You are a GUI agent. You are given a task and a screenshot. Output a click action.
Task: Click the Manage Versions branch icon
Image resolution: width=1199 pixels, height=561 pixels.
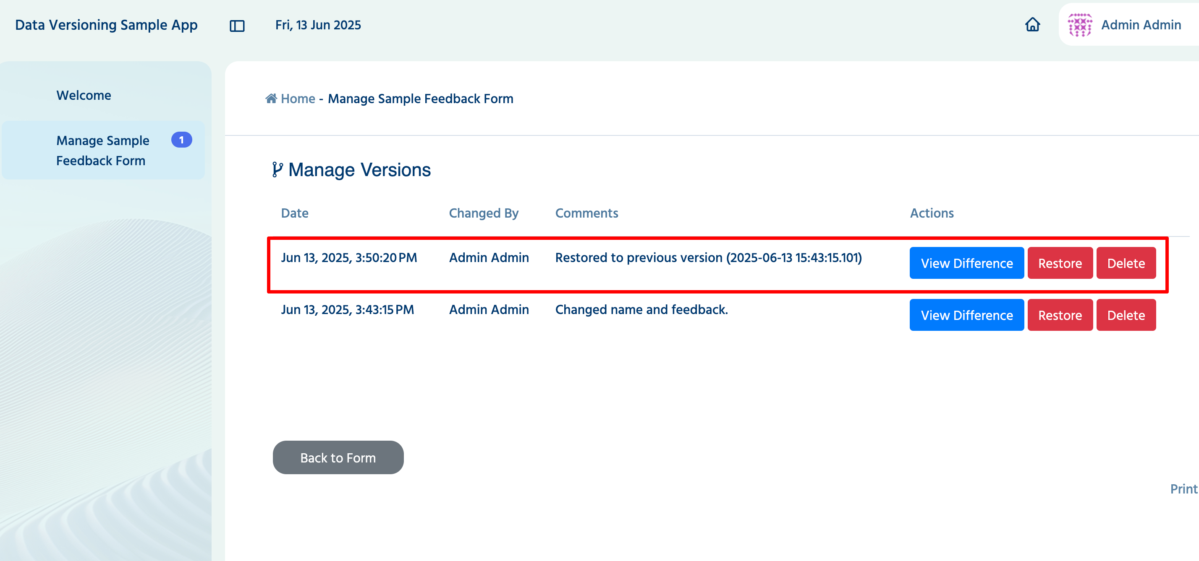tap(277, 170)
